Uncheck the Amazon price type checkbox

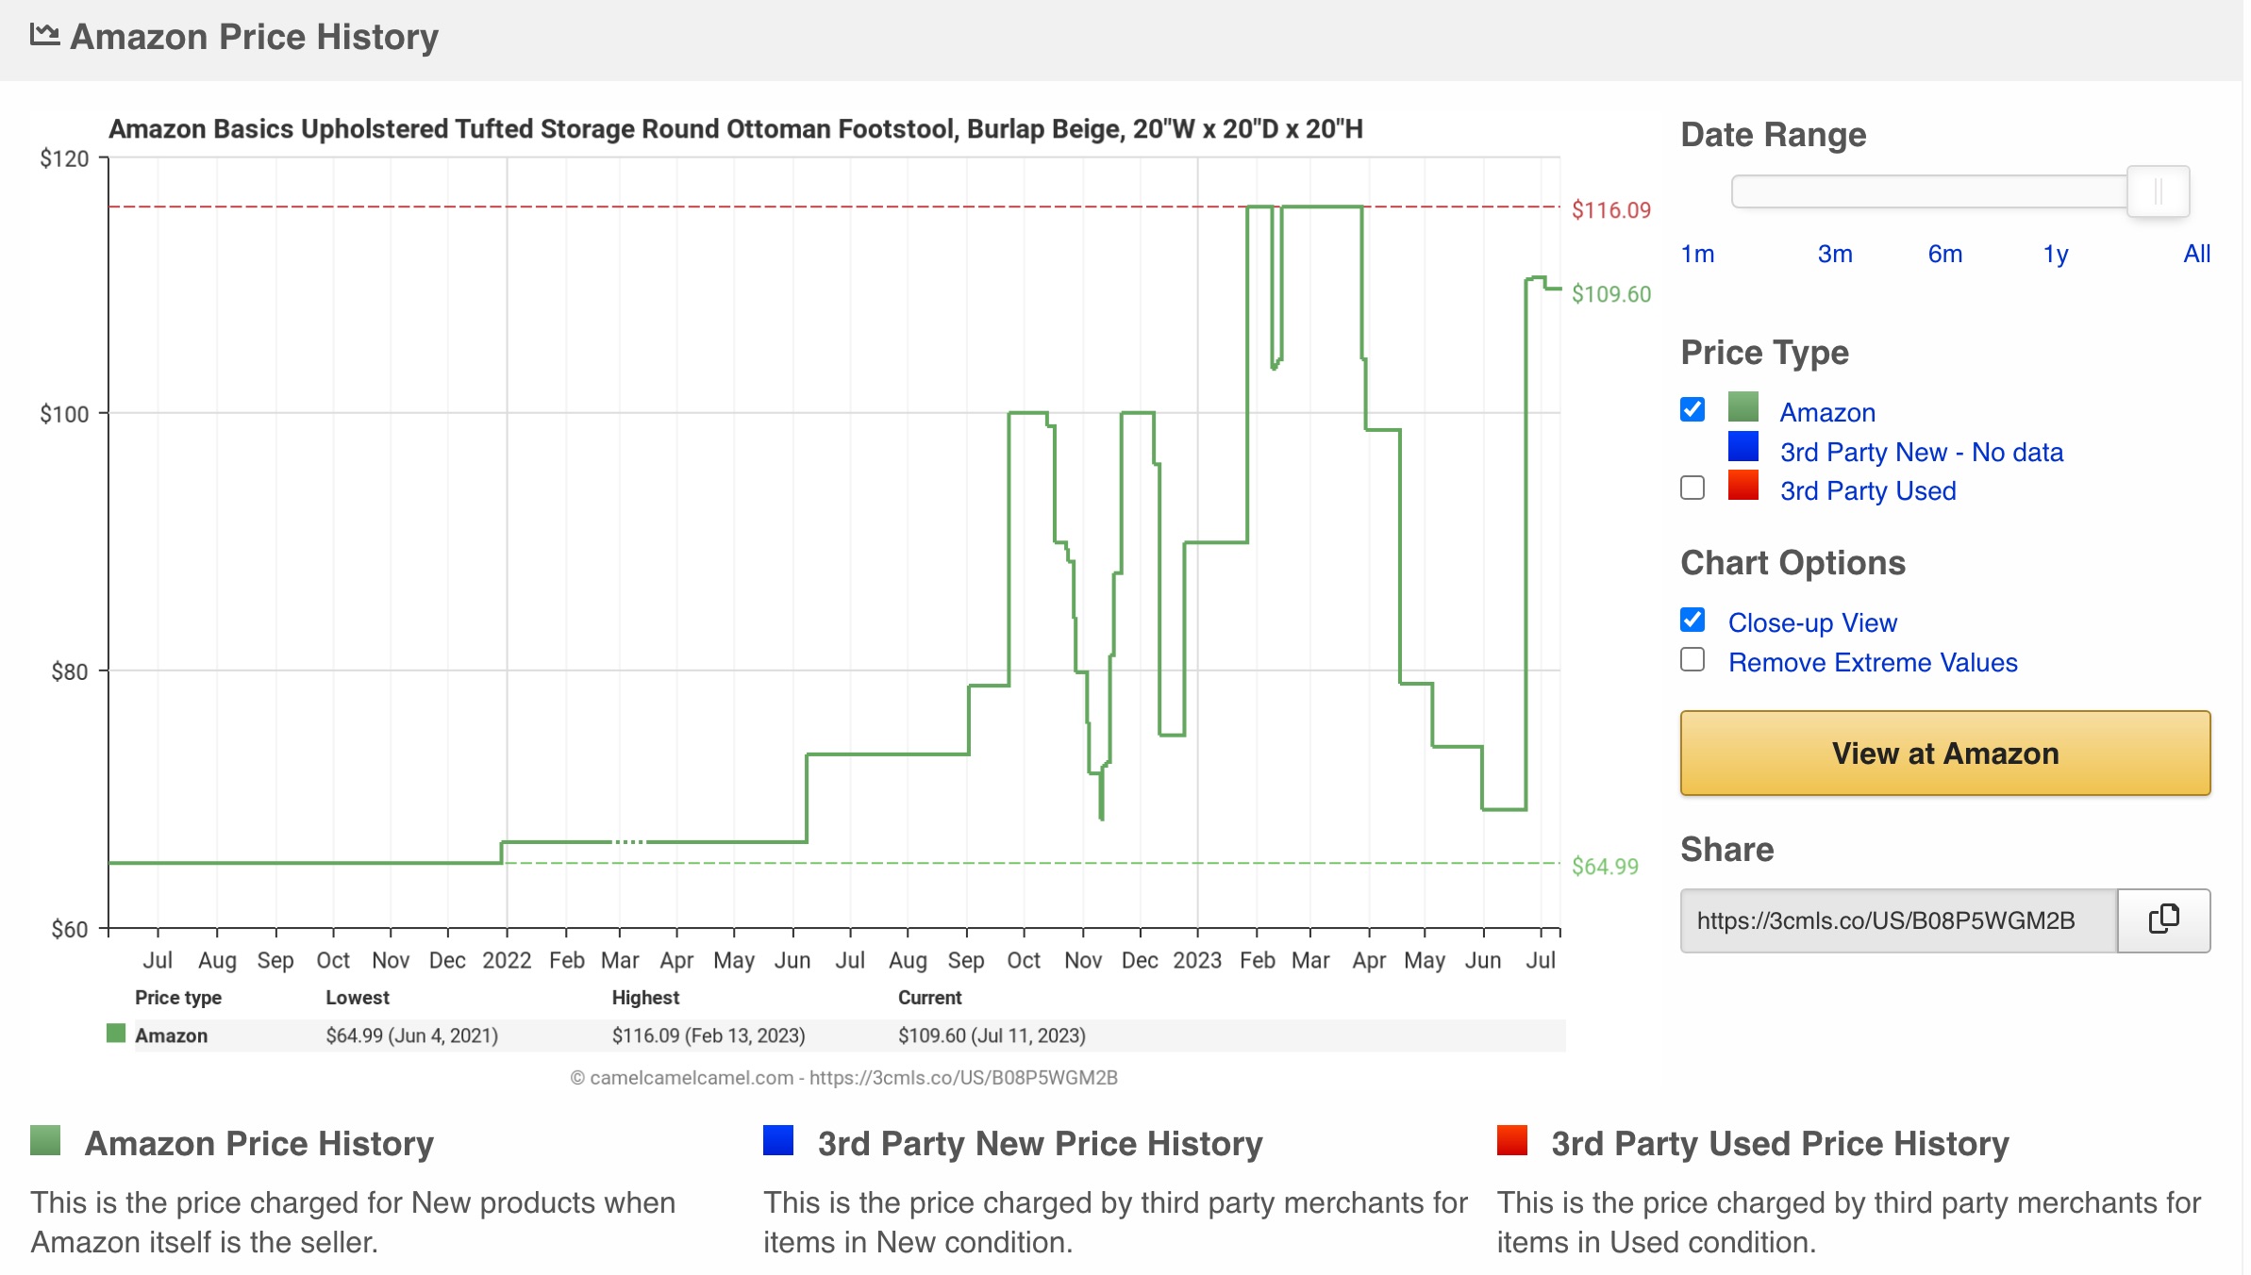pyautogui.click(x=1692, y=409)
